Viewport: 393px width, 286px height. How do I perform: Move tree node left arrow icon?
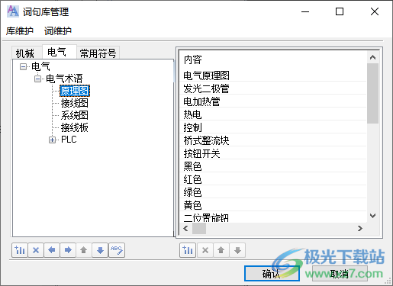pyautogui.click(x=52, y=250)
